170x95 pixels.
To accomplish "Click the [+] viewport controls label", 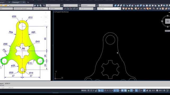I will pos(54,12).
